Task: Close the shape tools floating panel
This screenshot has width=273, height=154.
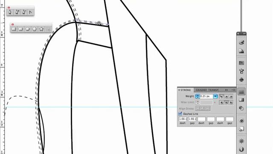Action: [x=12, y=24]
